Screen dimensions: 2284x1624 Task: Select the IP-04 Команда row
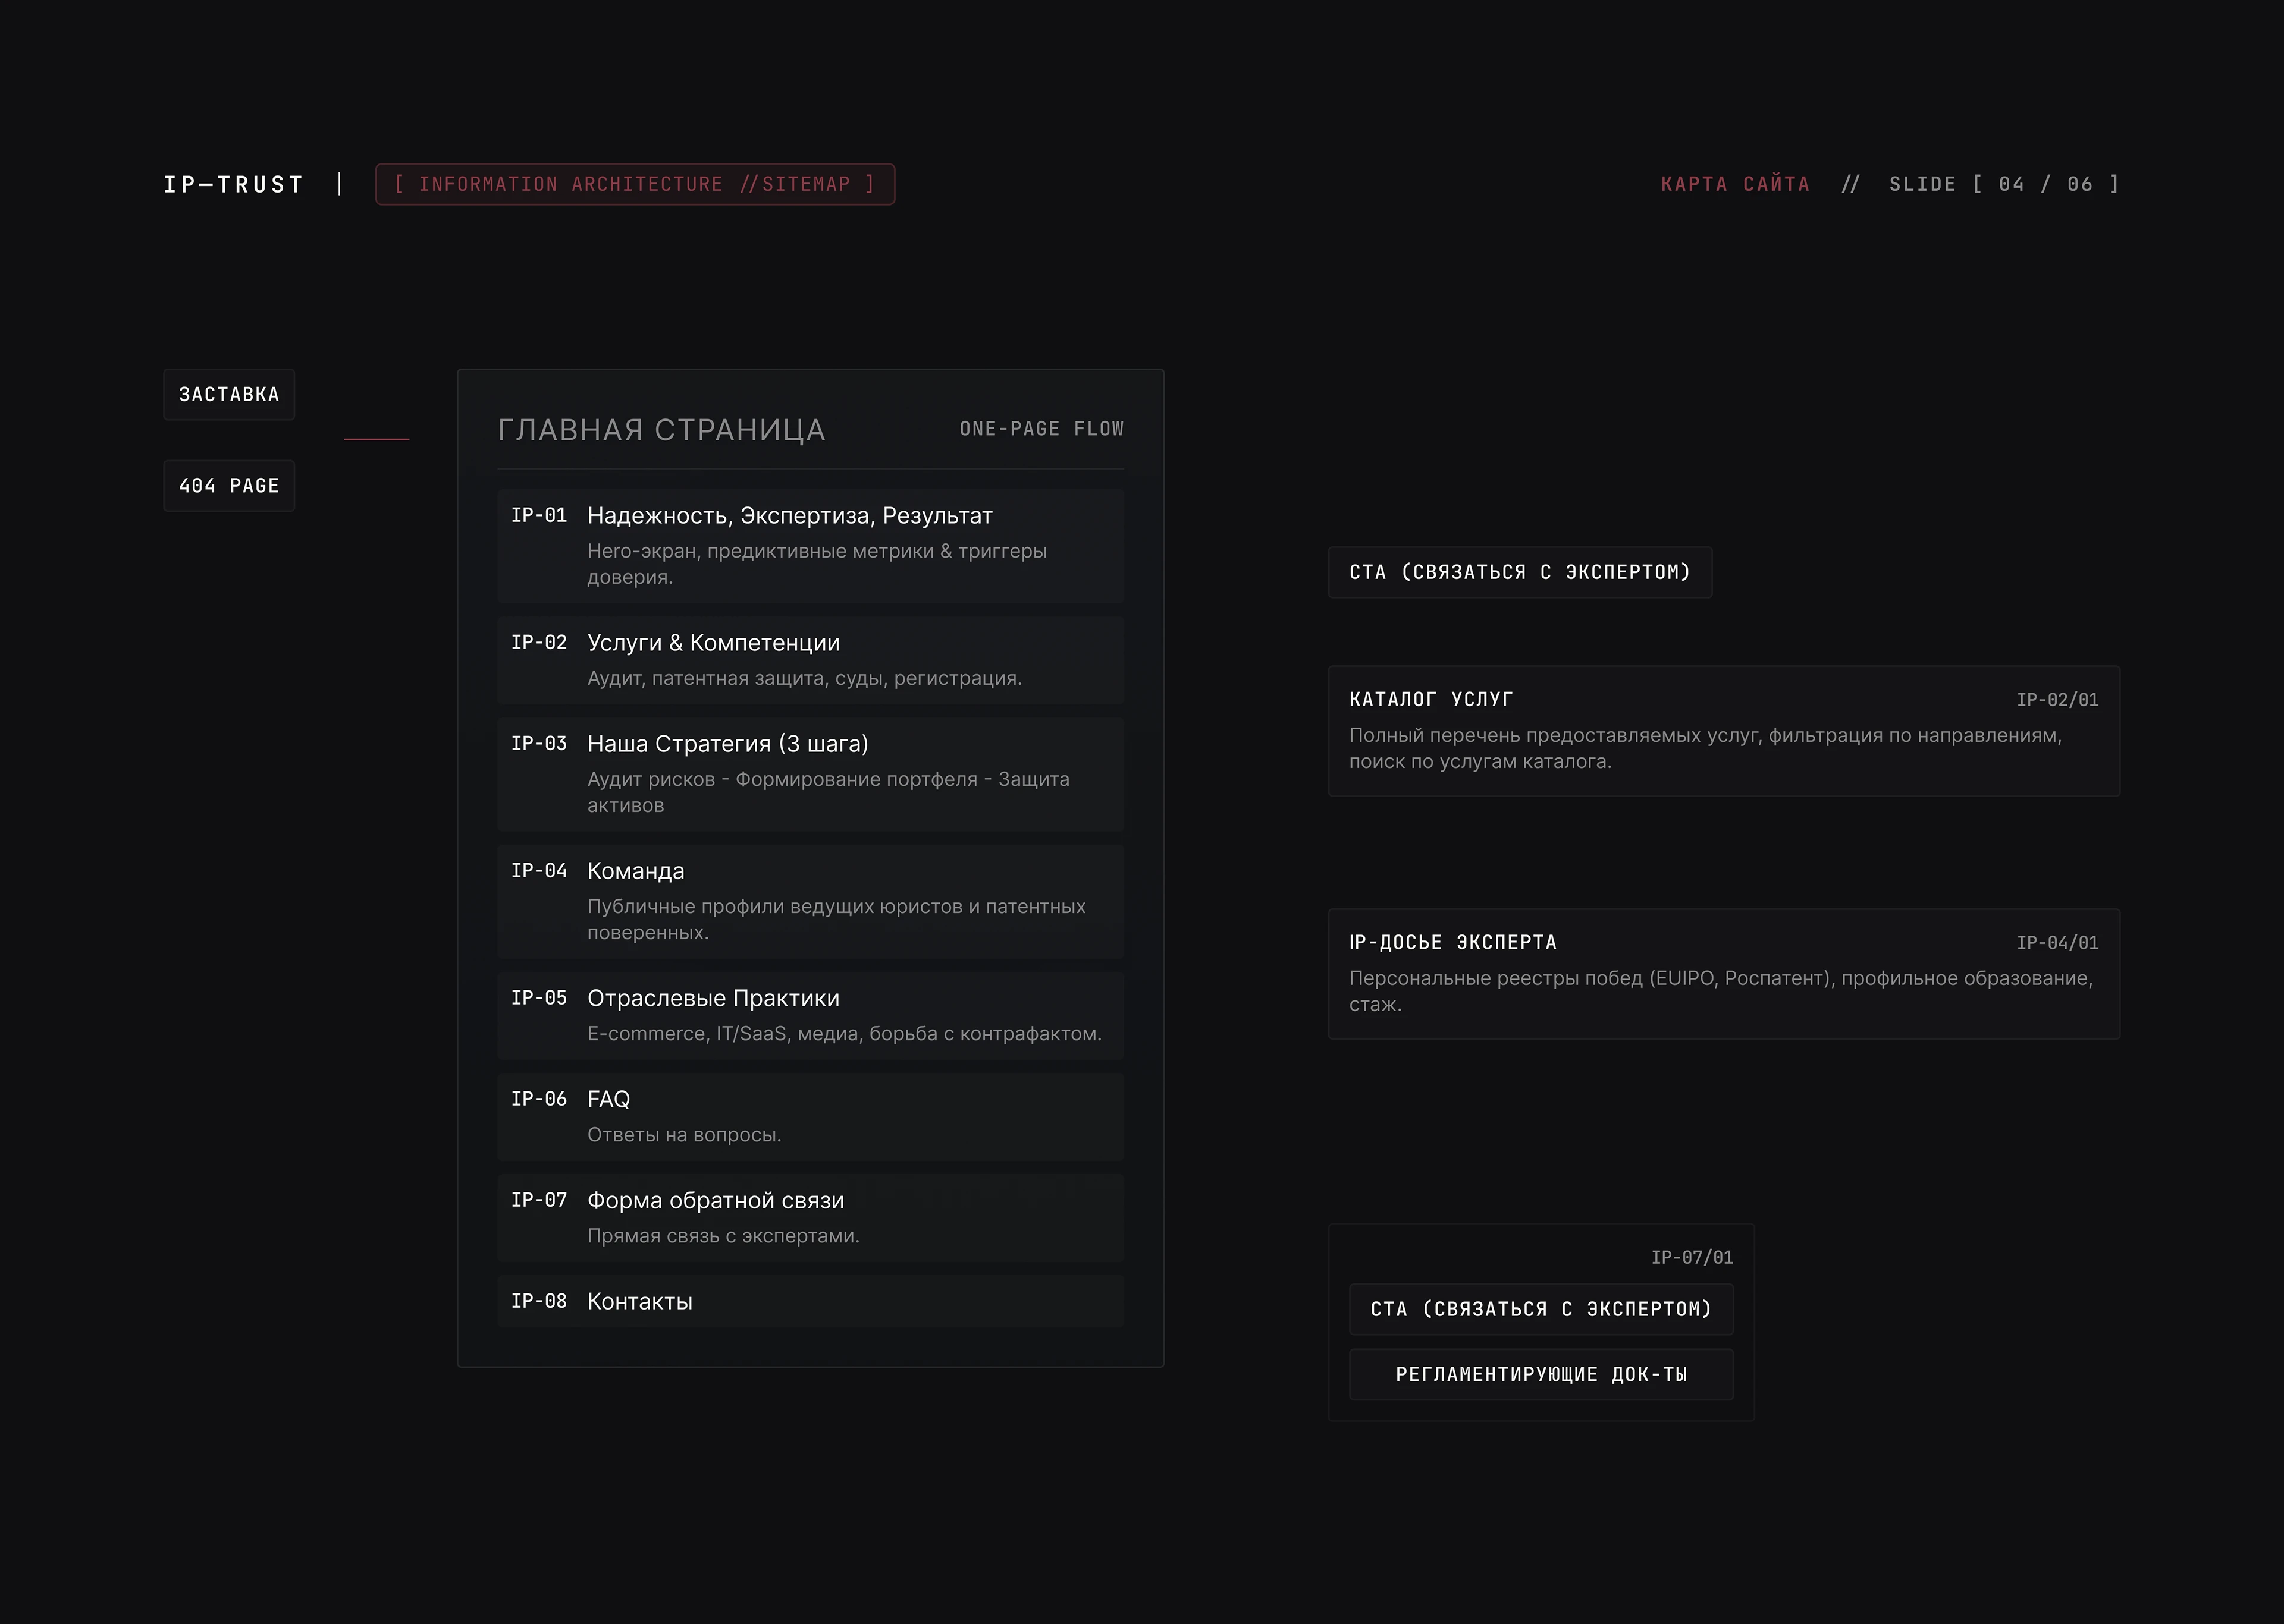[x=810, y=901]
